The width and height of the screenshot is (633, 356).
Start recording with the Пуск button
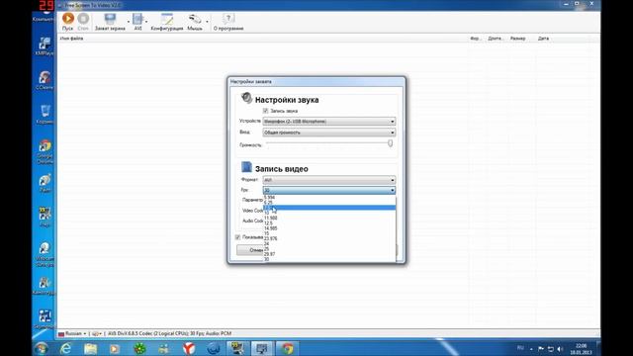click(68, 22)
